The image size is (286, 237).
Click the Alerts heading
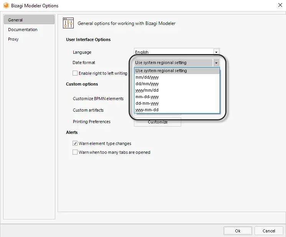[x=72, y=132]
